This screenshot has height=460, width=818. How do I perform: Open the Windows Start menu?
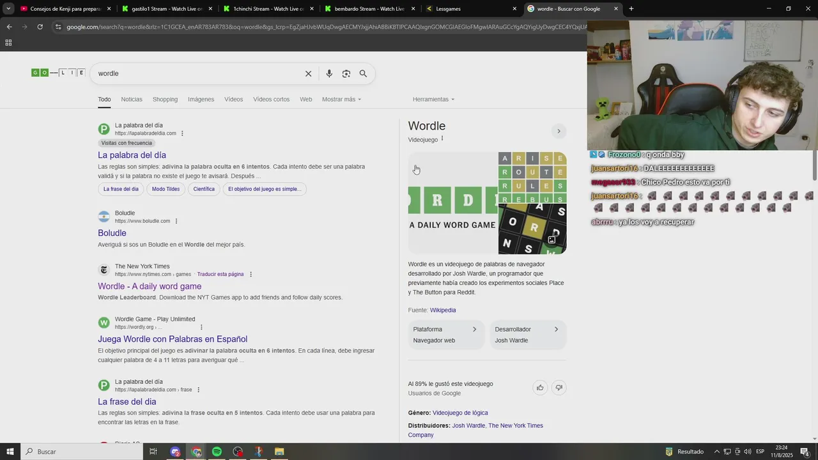tap(10, 452)
